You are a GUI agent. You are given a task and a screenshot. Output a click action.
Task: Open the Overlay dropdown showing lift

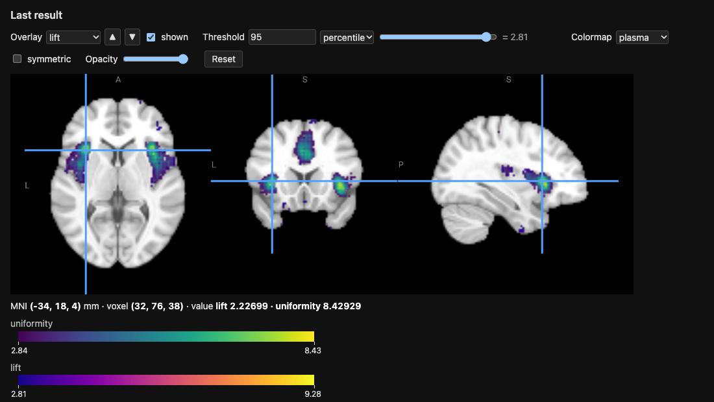tap(73, 38)
